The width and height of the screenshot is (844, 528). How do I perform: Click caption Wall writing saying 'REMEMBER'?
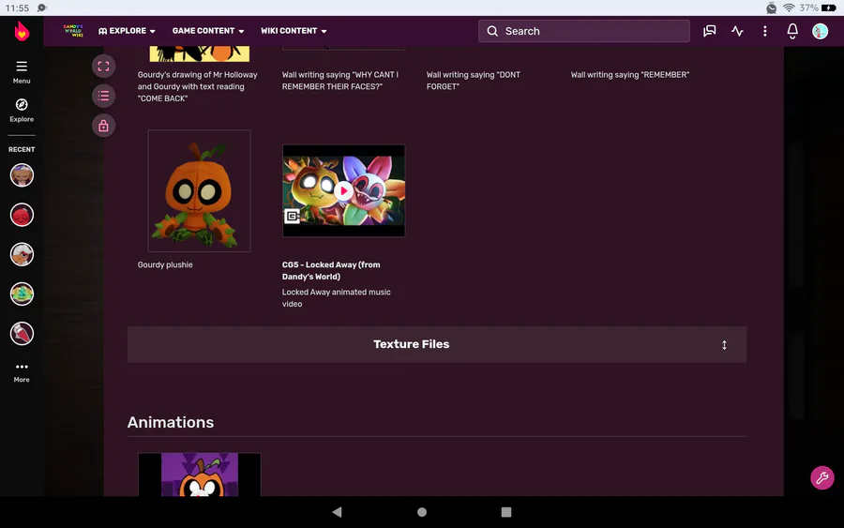(x=630, y=75)
